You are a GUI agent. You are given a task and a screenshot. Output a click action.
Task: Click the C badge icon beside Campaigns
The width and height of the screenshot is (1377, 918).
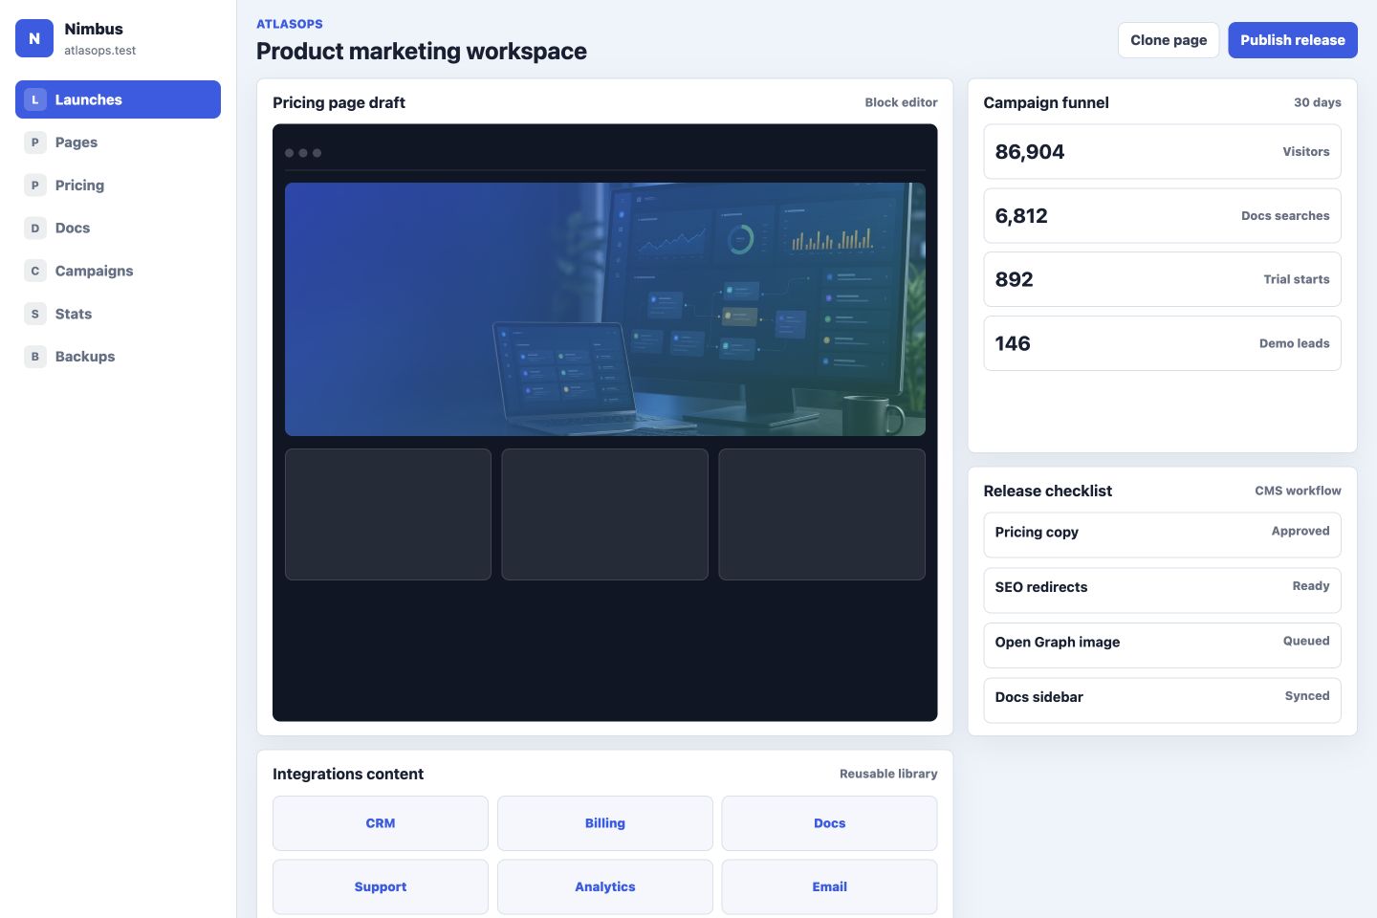click(x=35, y=271)
